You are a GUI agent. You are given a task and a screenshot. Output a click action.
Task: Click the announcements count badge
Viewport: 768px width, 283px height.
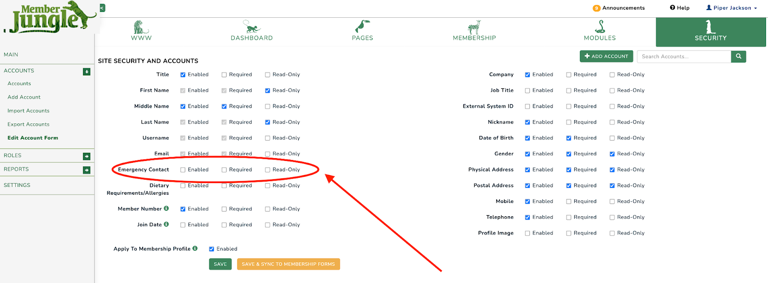click(x=597, y=8)
